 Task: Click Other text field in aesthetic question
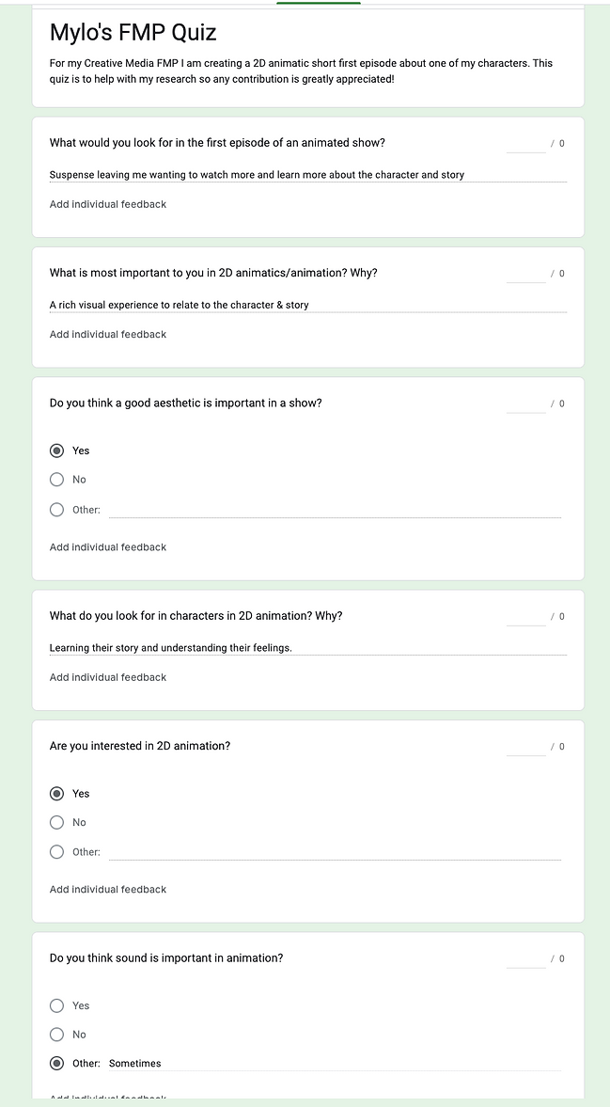click(x=335, y=510)
